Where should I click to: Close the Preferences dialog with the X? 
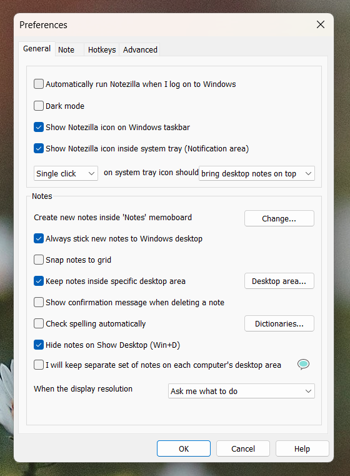pyautogui.click(x=321, y=24)
